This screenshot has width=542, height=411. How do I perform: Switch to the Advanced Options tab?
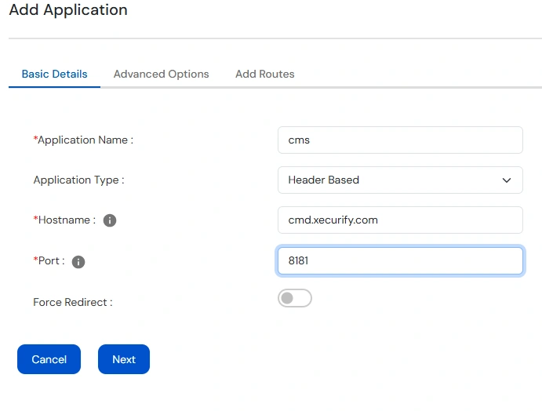(x=161, y=74)
